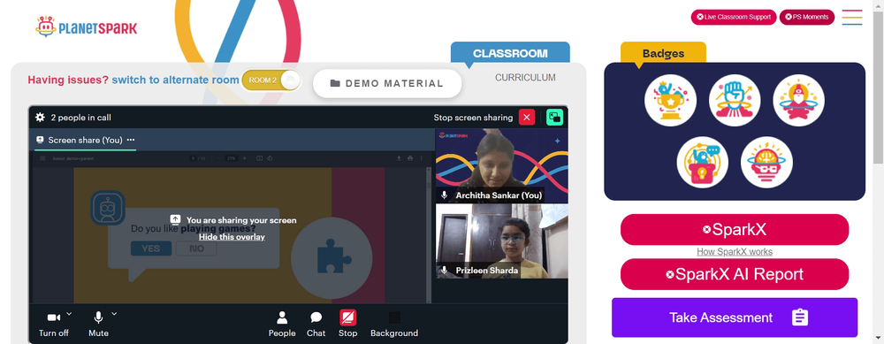Open the Screen share three-dots menu

[131, 140]
